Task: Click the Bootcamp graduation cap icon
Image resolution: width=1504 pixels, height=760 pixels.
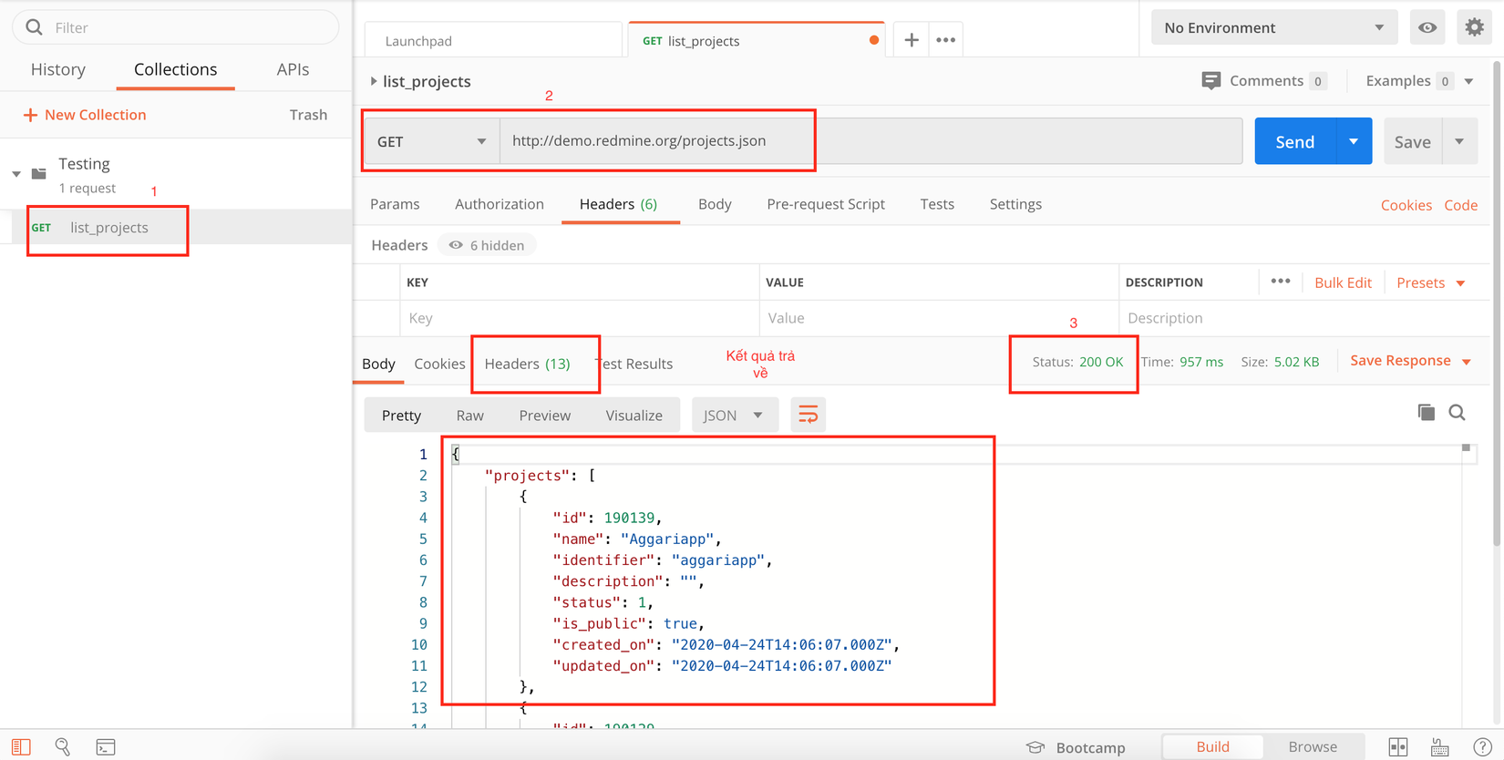Action: click(x=1035, y=747)
